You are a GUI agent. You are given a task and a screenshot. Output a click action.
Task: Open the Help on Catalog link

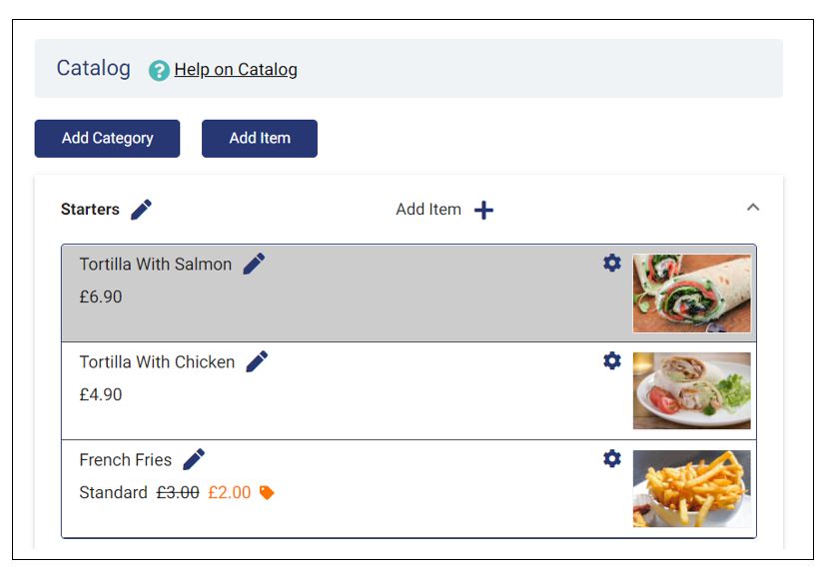pyautogui.click(x=236, y=70)
